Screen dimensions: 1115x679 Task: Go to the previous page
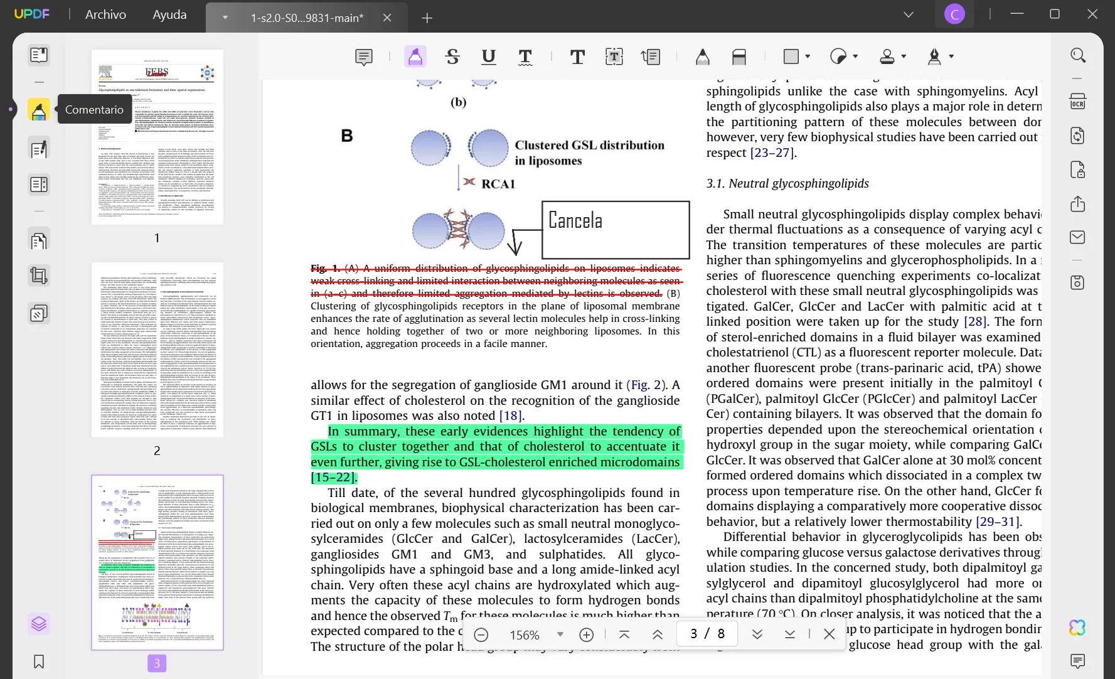658,634
